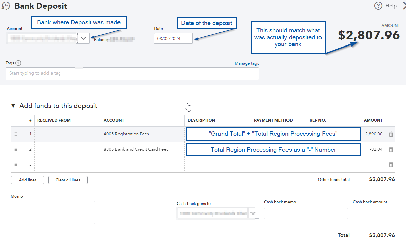Collapse the Add funds to this deposit section

(x=13, y=106)
